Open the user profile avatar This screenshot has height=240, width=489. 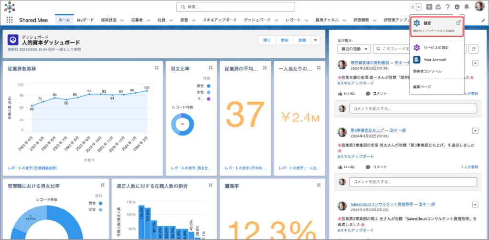pyautogui.click(x=479, y=6)
